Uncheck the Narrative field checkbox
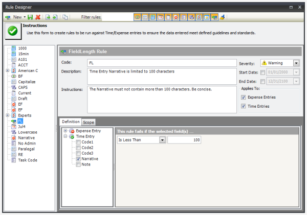This screenshot has height=215, width=307. click(78, 159)
